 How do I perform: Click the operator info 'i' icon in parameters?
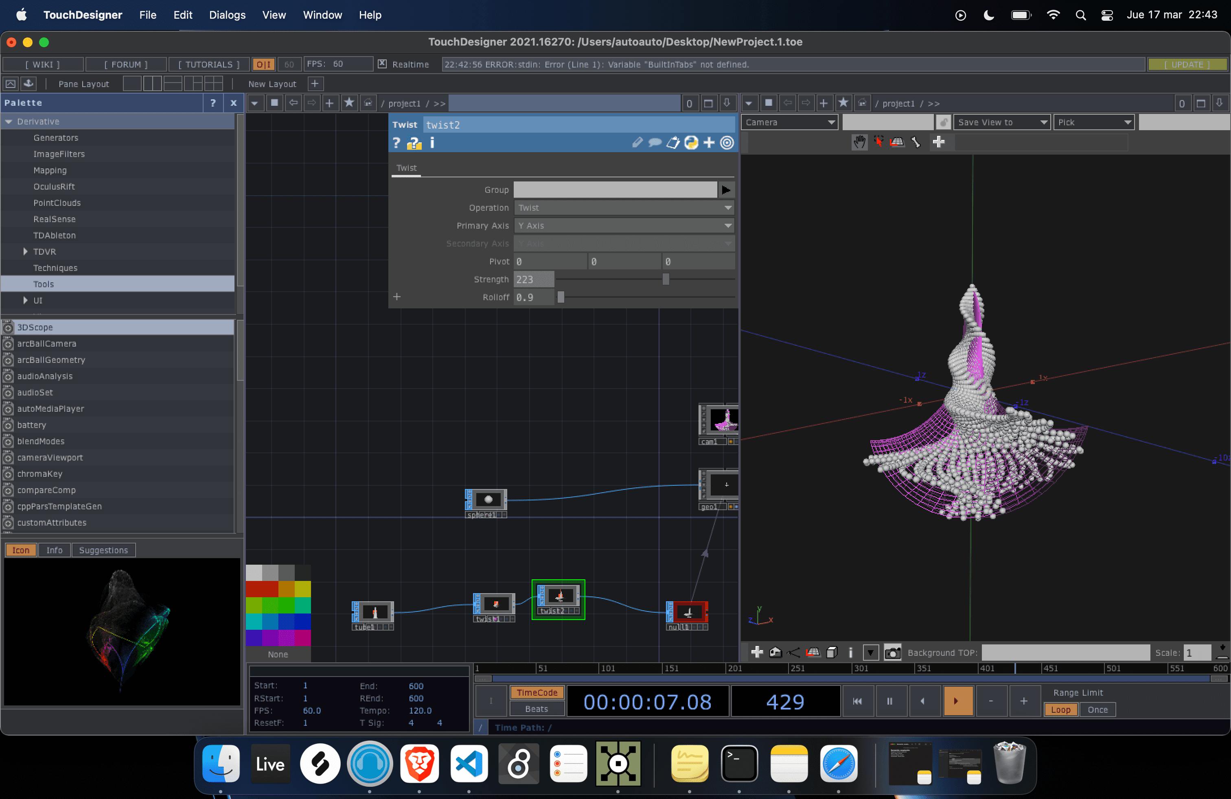432,143
